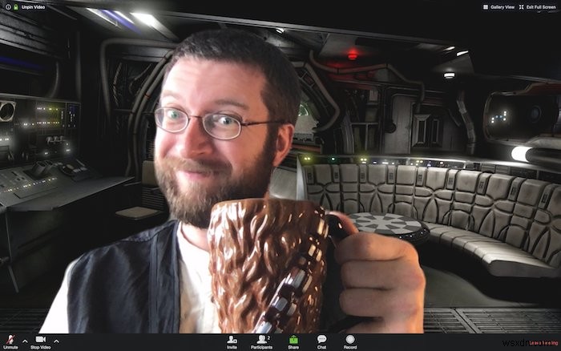
Task: Stop the camera video
Action: point(40,340)
